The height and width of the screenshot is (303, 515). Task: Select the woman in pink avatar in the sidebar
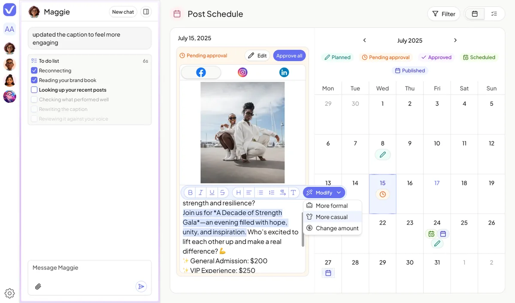pyautogui.click(x=9, y=81)
